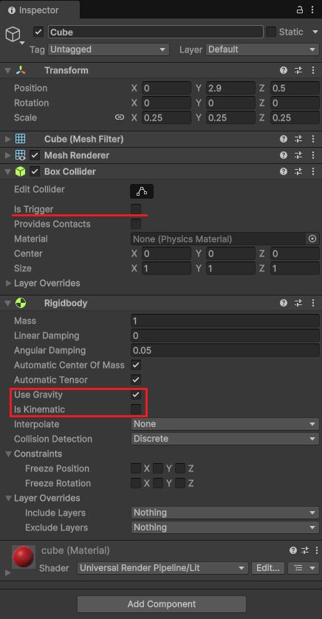Image resolution: width=322 pixels, height=619 pixels.
Task: Click the material Edit... button
Action: tap(268, 568)
